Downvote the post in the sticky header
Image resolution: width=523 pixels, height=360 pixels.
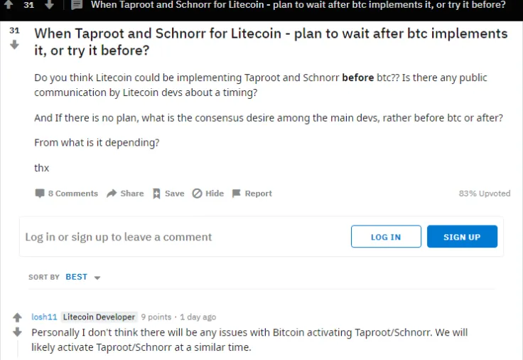pyautogui.click(x=49, y=5)
